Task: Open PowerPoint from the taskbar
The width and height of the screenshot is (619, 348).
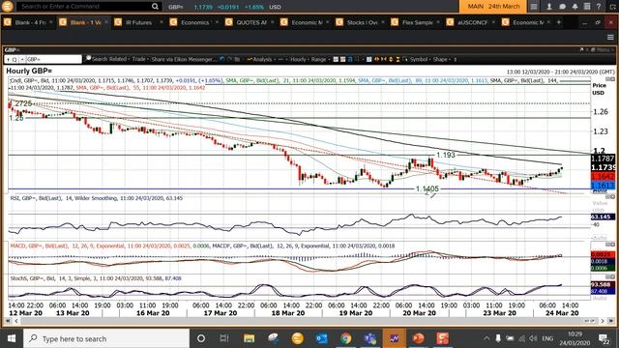Action: (x=418, y=338)
